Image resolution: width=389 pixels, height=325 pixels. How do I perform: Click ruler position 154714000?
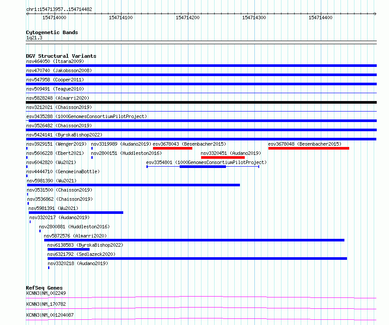click(x=54, y=17)
